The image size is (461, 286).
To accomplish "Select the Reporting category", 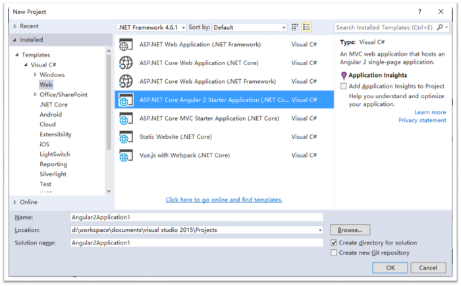I will click(53, 164).
